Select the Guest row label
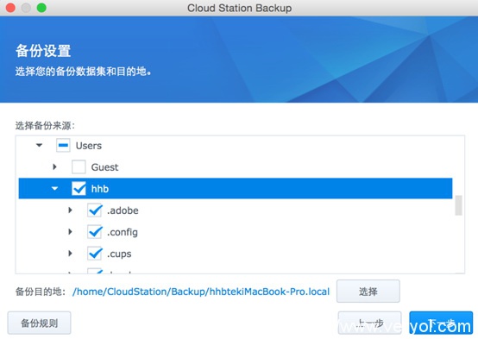The height and width of the screenshot is (339, 478). [104, 167]
